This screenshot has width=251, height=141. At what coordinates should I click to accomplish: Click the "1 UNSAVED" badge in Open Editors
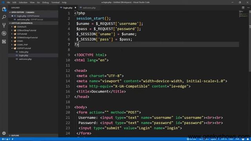pyautogui.click(x=30, y=12)
